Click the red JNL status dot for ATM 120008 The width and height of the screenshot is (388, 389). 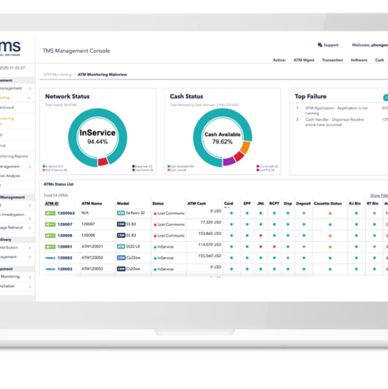point(261,236)
